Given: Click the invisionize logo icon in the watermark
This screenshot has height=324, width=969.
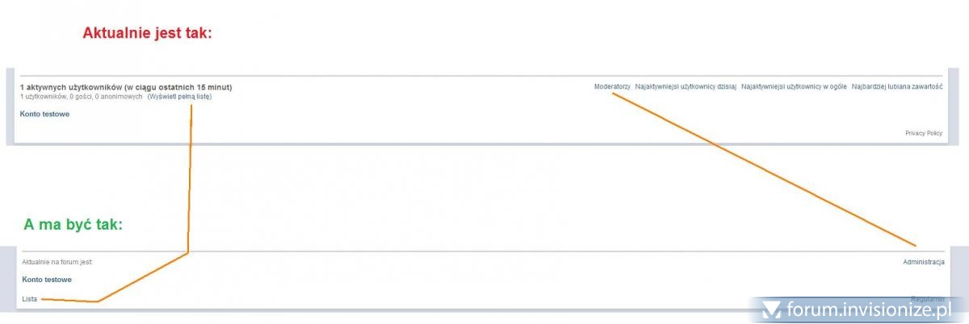Looking at the screenshot, I should [771, 309].
